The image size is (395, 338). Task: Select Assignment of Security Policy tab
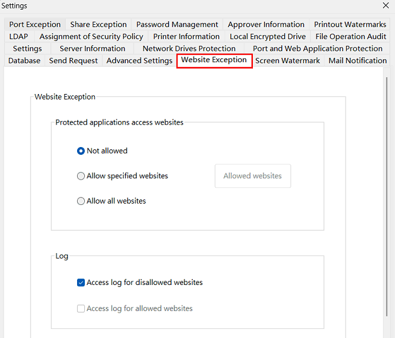[91, 37]
